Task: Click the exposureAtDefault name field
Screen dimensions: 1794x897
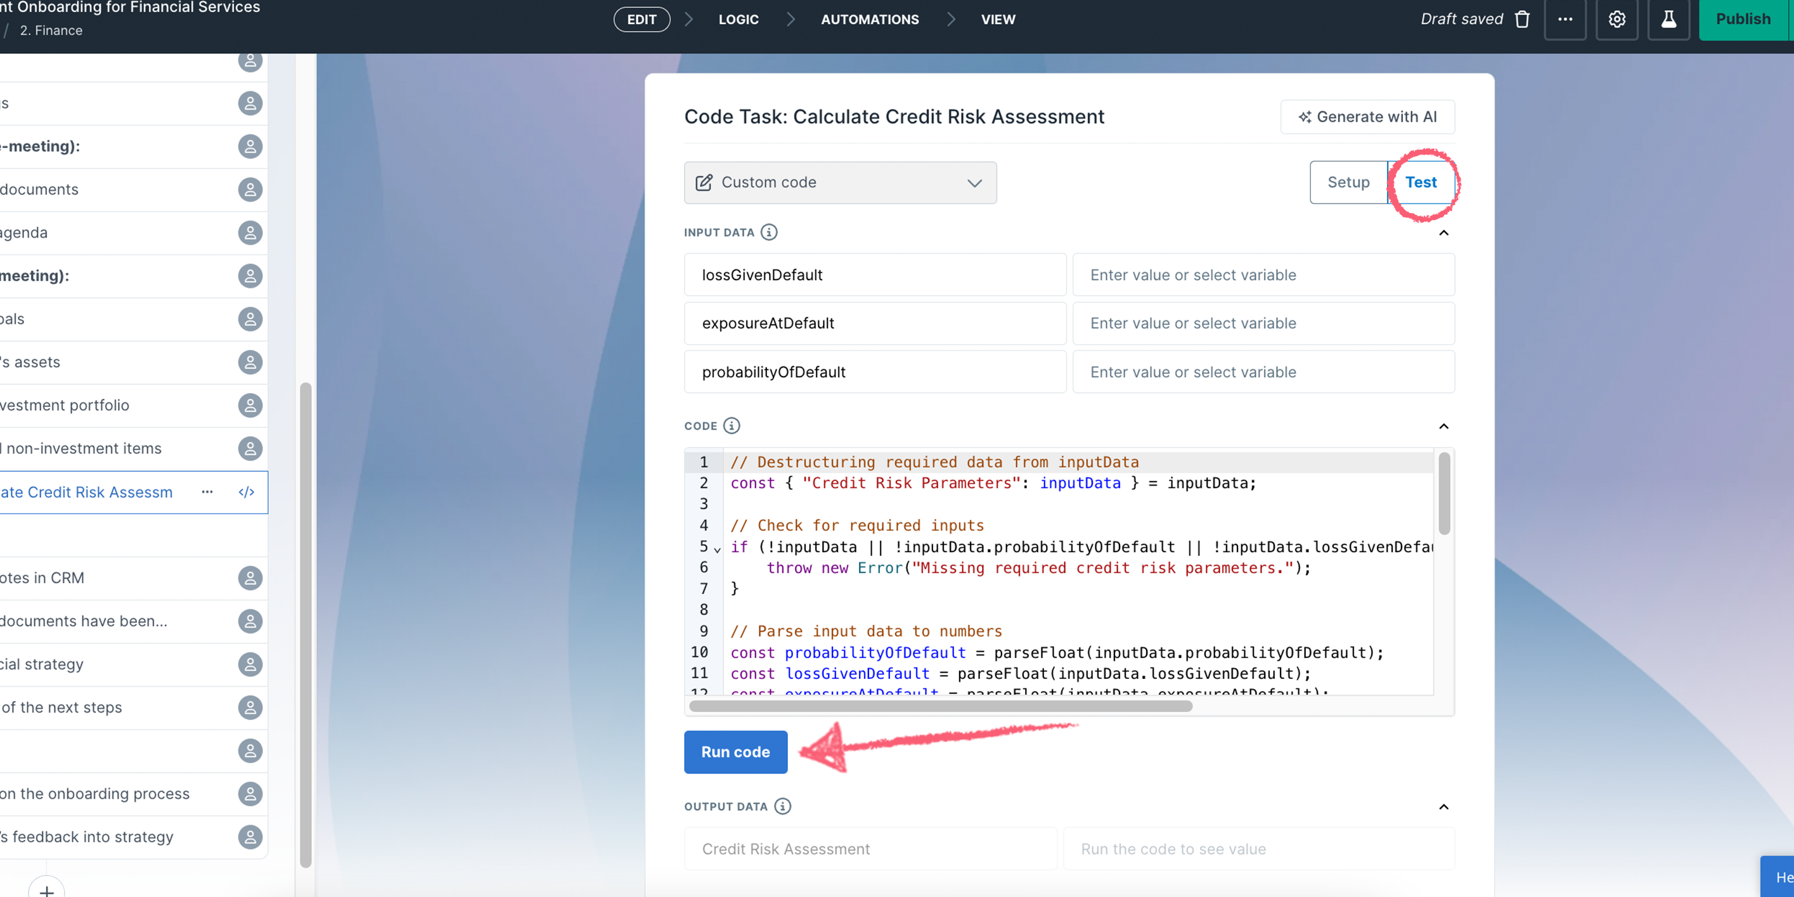Action: click(875, 323)
